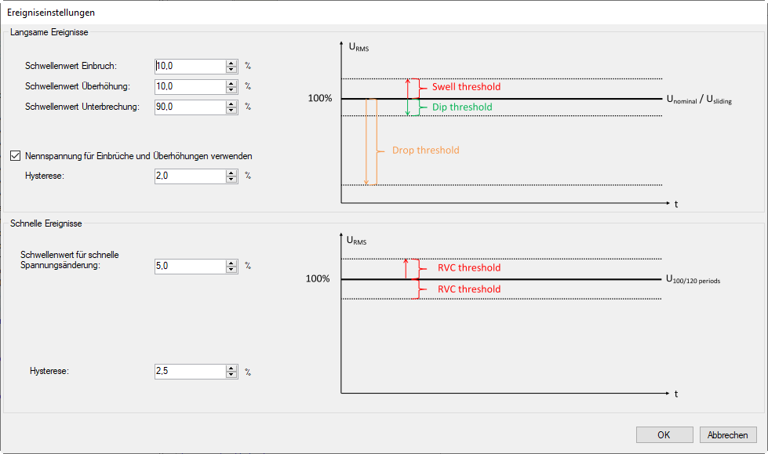Click the orange Drop threshold diagram label
The width and height of the screenshot is (768, 454).
click(x=425, y=151)
